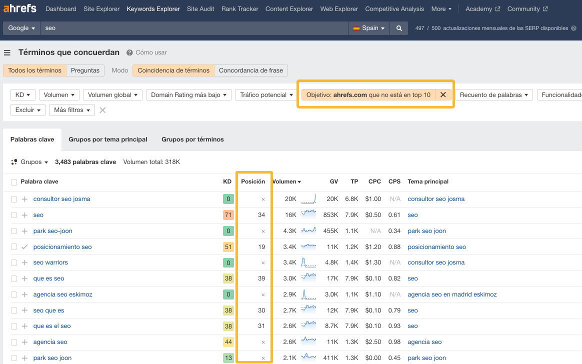Click the agencia seo tema principal link
This screenshot has height=364, width=582.
point(424,341)
